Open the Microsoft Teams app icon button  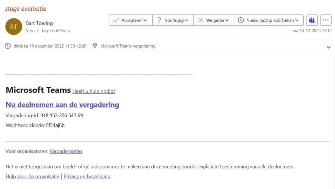click(x=311, y=20)
